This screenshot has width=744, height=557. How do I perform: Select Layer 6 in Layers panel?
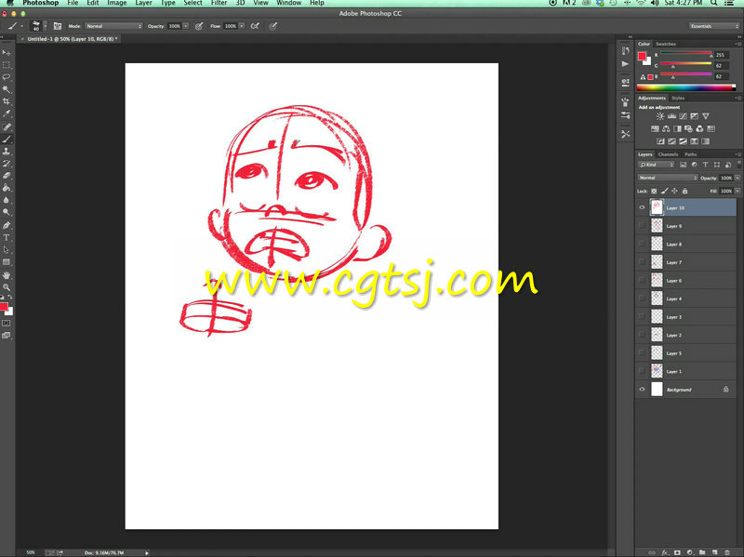pyautogui.click(x=685, y=281)
